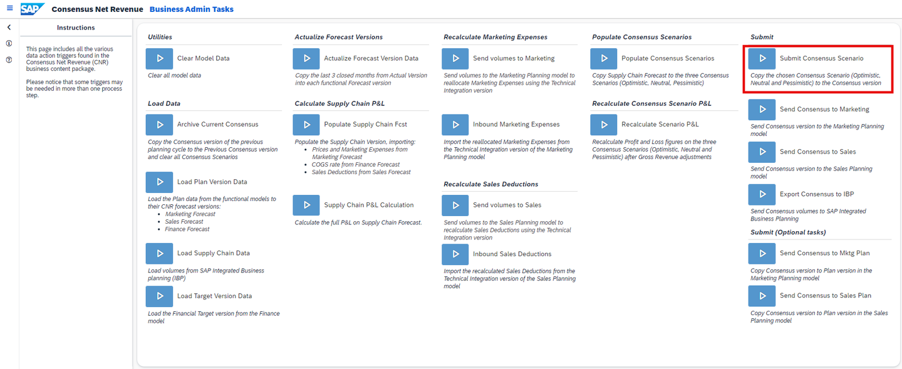This screenshot has width=902, height=369.
Task: Run the Inbound Sales Deductions trigger
Action: [x=455, y=254]
